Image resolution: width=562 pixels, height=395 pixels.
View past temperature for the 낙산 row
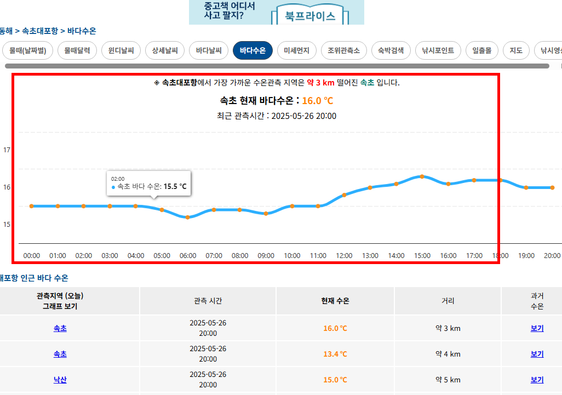537,380
